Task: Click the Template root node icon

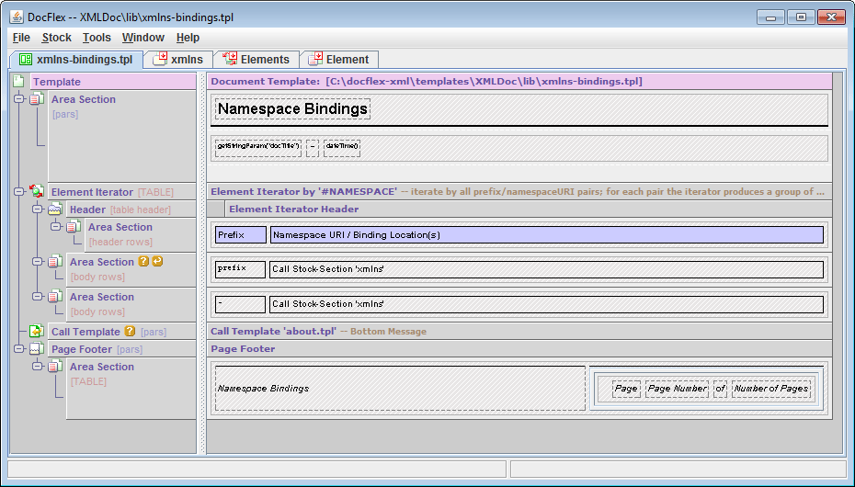Action: 18,82
